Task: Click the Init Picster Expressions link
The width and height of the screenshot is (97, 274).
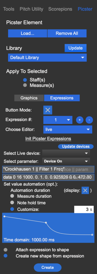Action: click(48, 139)
